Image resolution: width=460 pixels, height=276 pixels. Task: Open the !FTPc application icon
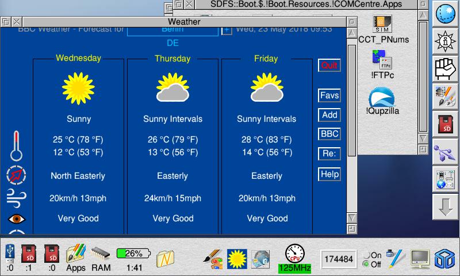tap(382, 62)
